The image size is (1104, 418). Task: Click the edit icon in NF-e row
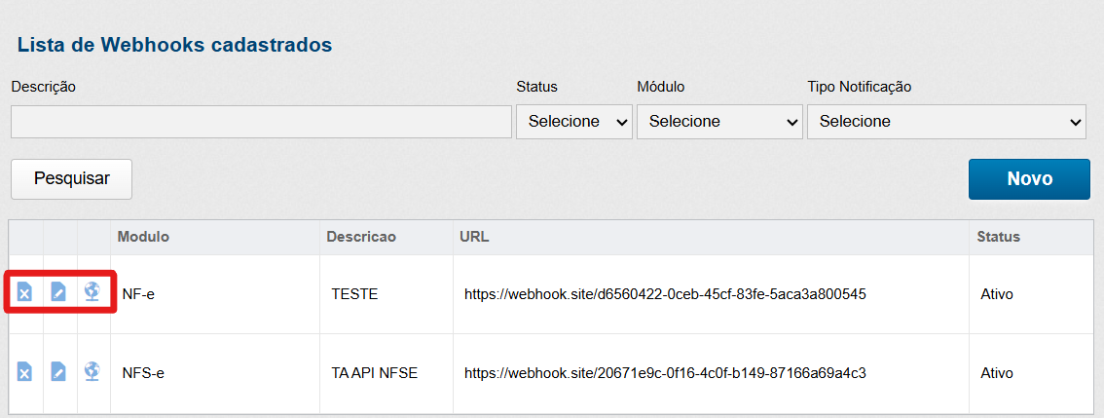coord(58,292)
